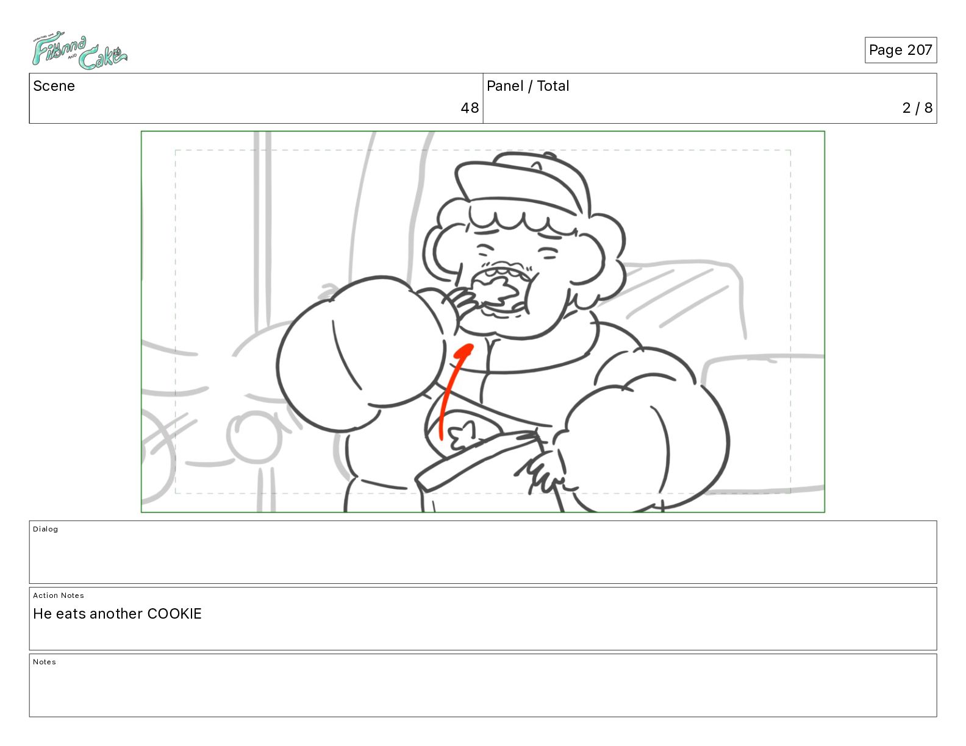Click the Panel / Total header label

coord(528,86)
